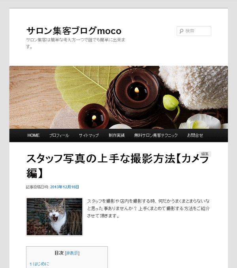Open 無料サロン集客テクニック in navigation
This screenshot has height=268, width=237.
(156, 135)
